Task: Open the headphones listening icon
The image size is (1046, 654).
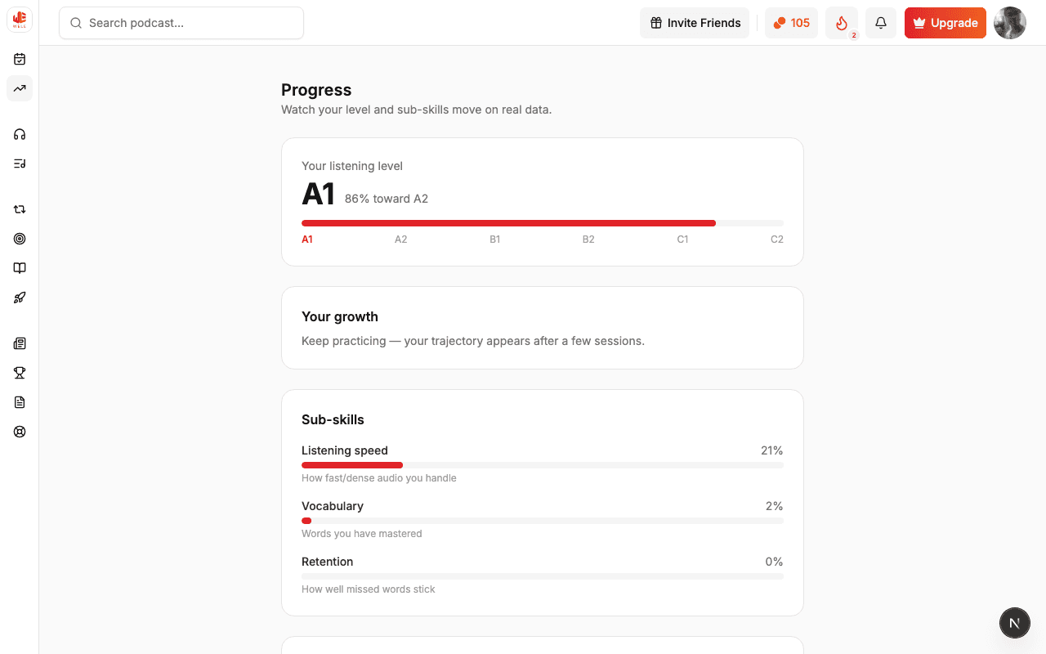Action: (20, 134)
